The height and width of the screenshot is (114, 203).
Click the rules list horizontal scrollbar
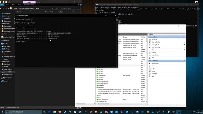pyautogui.click(x=104, y=104)
